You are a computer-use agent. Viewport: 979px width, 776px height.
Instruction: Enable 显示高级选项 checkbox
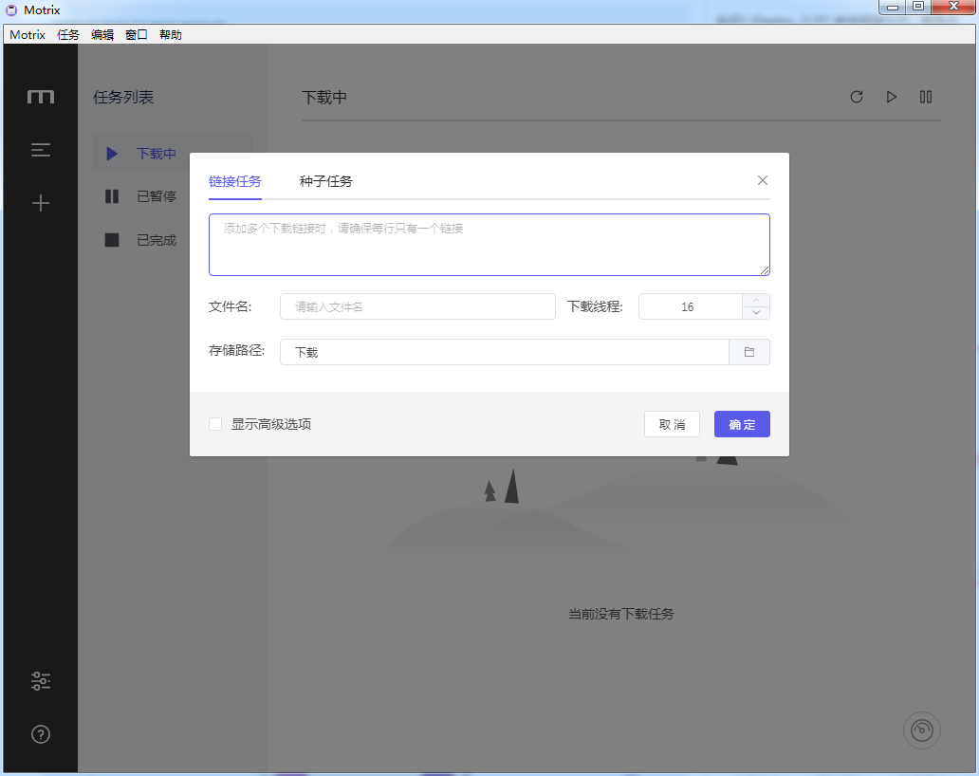[x=215, y=423]
